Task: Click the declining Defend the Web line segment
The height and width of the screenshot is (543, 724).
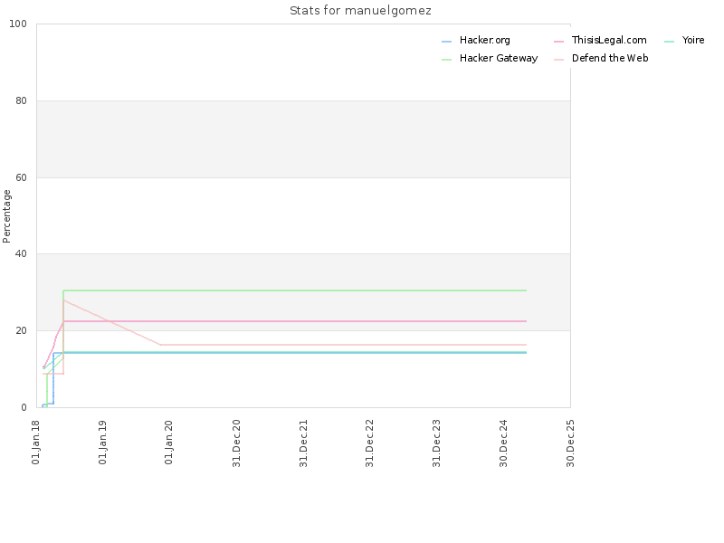Action: [111, 322]
